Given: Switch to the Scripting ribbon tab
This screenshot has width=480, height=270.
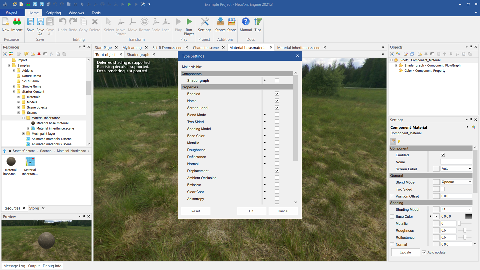Looking at the screenshot, I should (53, 13).
